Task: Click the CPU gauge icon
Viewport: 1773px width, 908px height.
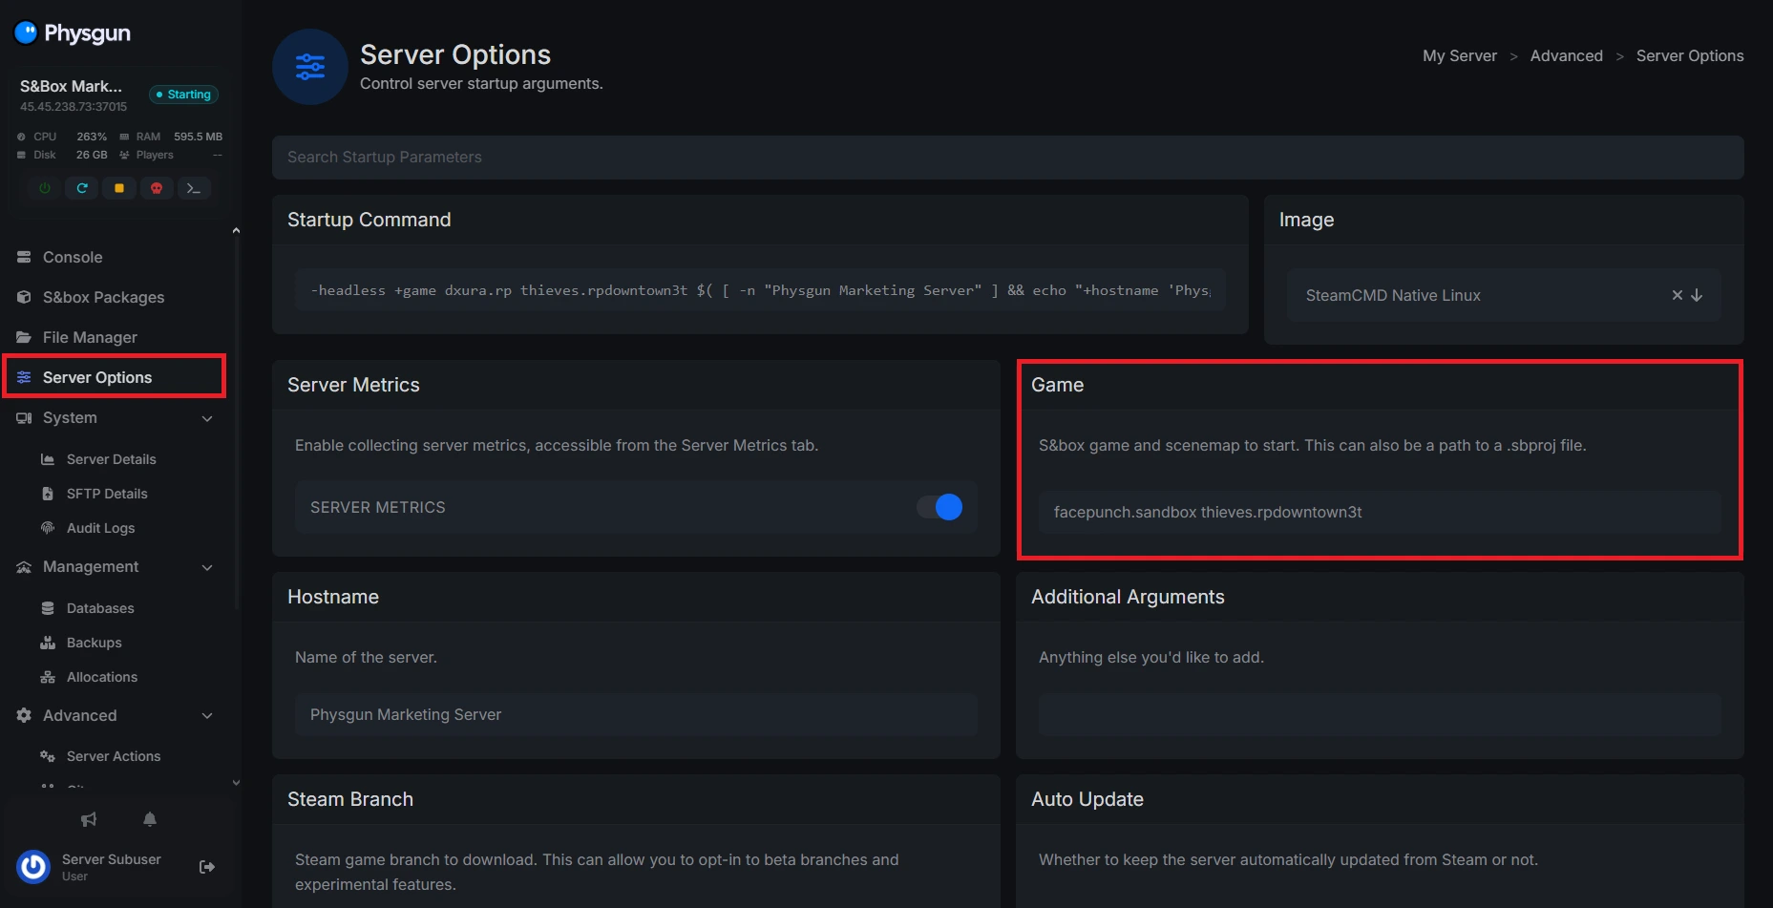Action: pyautogui.click(x=22, y=137)
